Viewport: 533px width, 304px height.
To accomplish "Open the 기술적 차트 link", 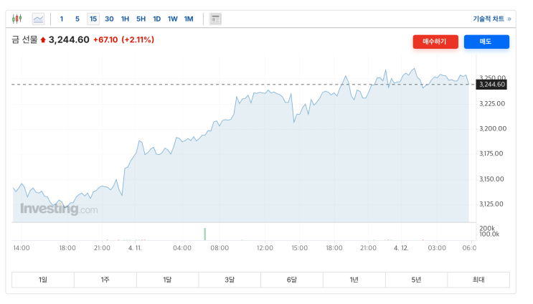I will [x=492, y=19].
